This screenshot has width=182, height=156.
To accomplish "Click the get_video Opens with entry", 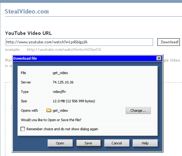I will tap(60, 110).
